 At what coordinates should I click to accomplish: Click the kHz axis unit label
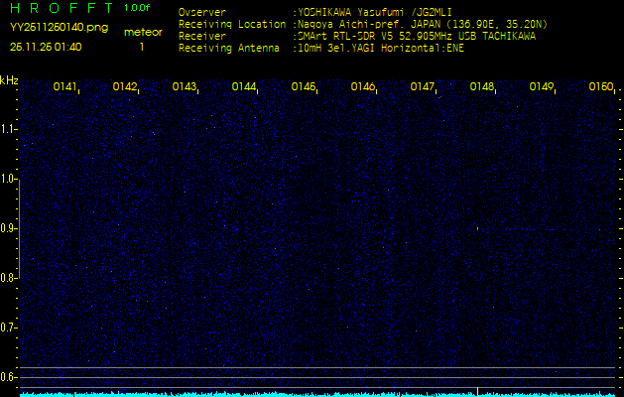(9, 80)
